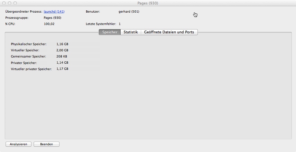This screenshot has height=152, width=296.
Task: Click the Gemeinsamer Speicher label
Action: [29, 56]
